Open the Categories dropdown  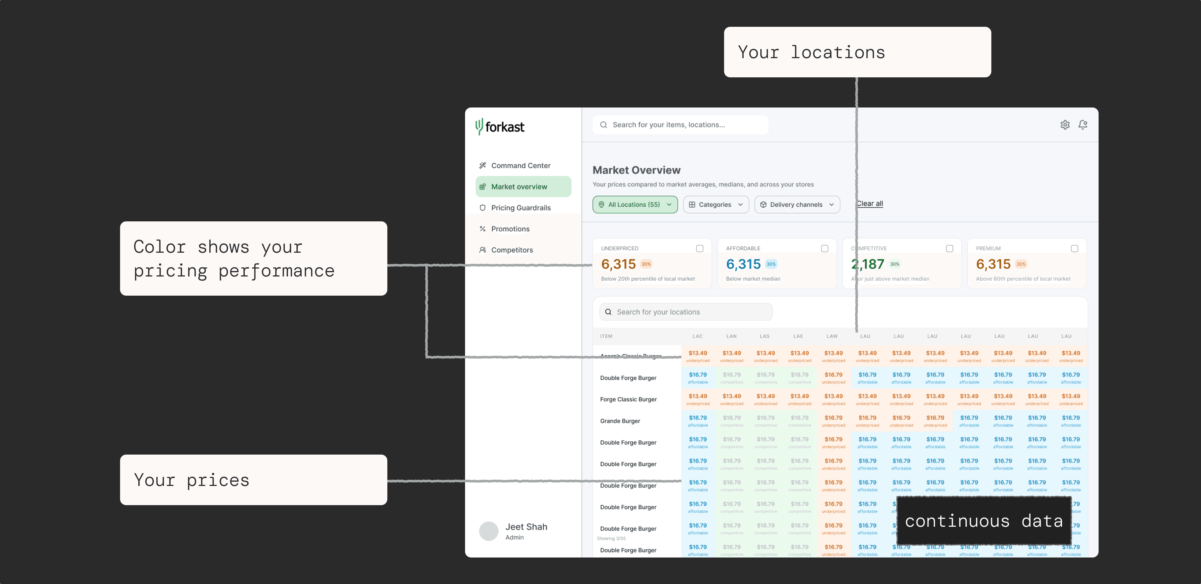point(716,204)
